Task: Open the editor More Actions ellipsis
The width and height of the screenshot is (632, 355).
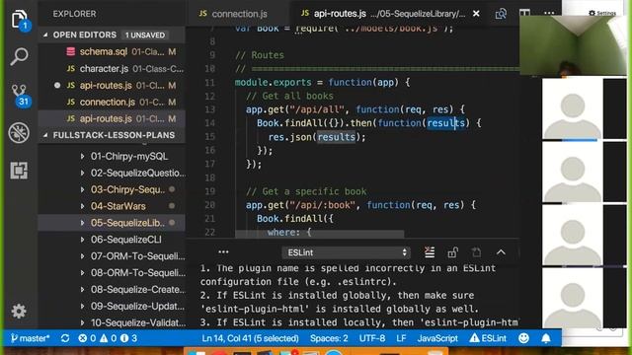Action: click(x=549, y=13)
